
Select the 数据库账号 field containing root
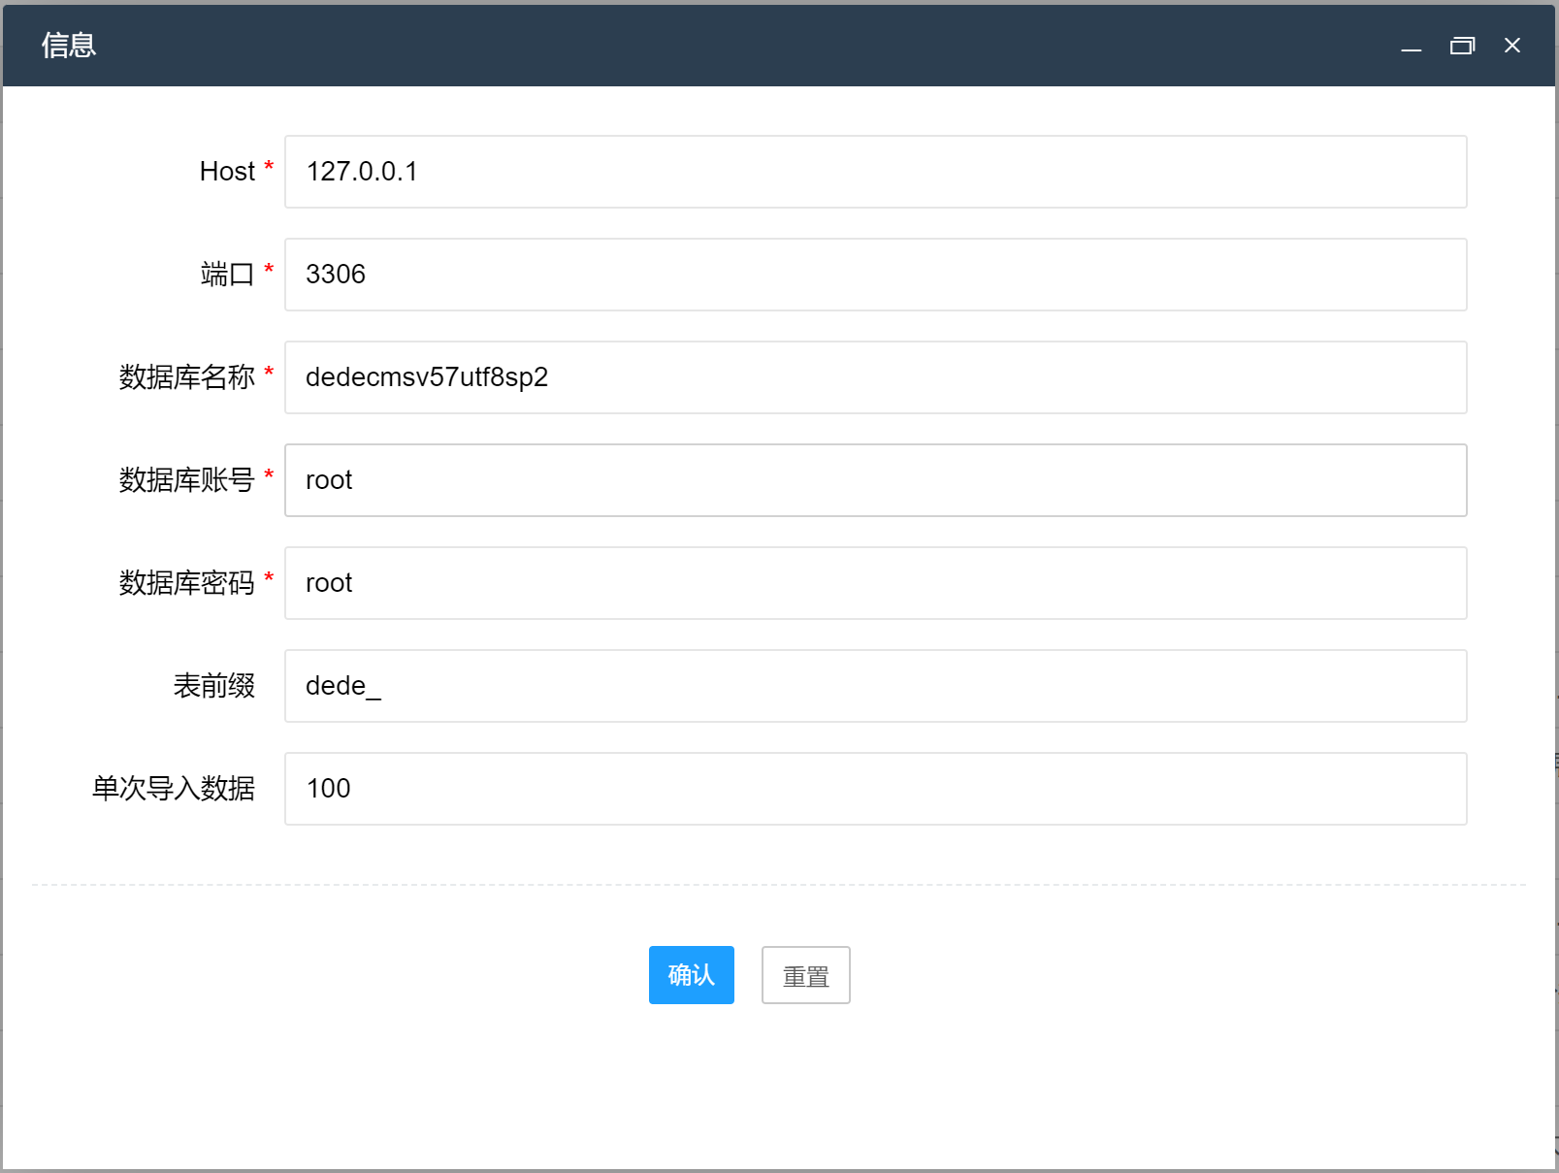(873, 480)
